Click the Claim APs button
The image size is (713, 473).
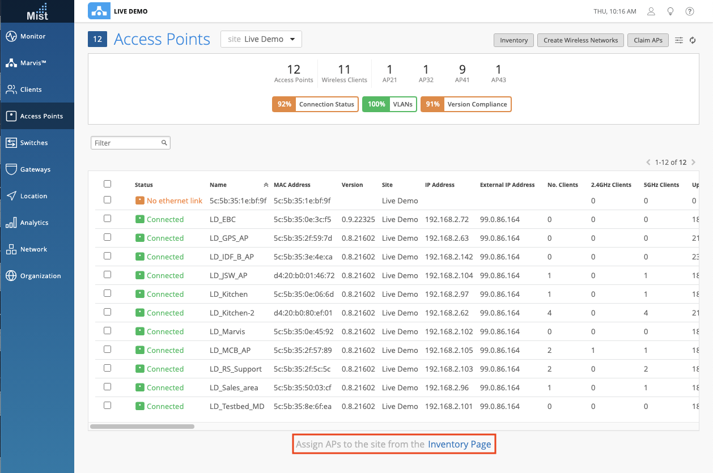648,40
